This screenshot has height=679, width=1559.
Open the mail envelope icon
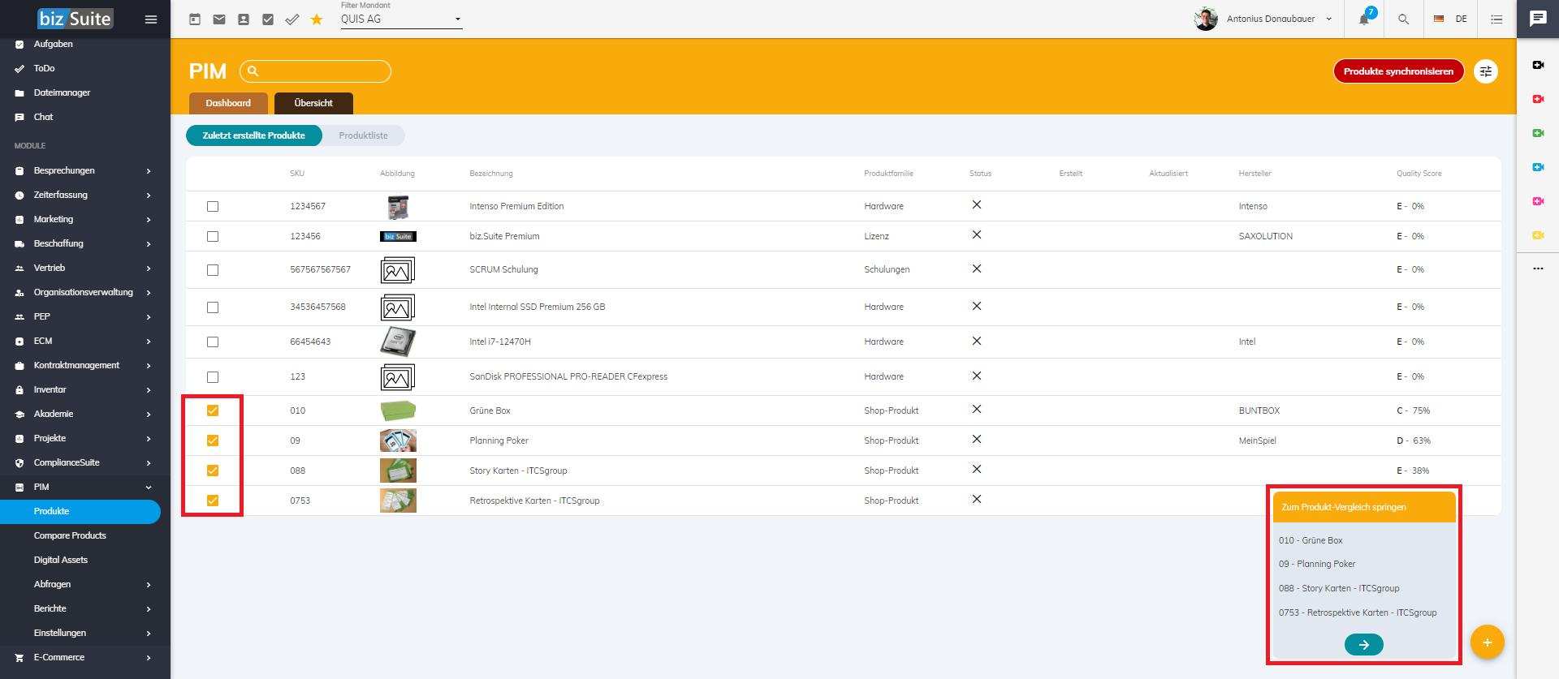(219, 19)
